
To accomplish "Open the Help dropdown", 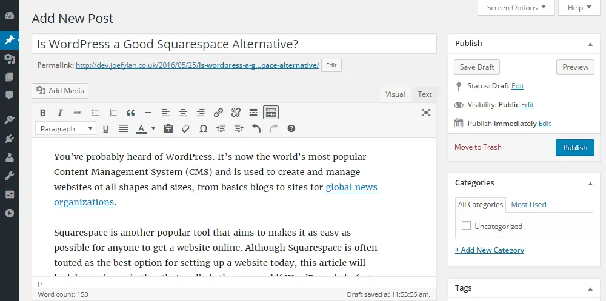I will click(579, 8).
